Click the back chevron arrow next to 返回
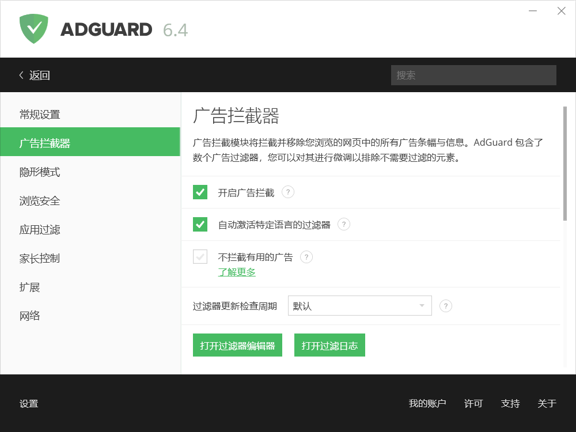This screenshot has width=576, height=432. (21, 75)
